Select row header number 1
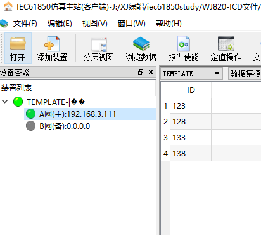 tap(165, 105)
